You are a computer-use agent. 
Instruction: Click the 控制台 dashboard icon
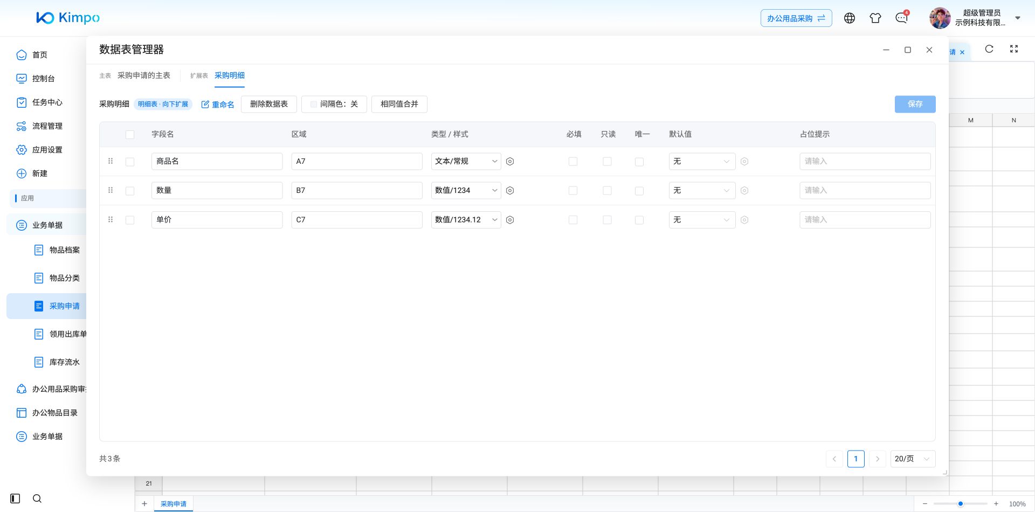click(x=22, y=79)
